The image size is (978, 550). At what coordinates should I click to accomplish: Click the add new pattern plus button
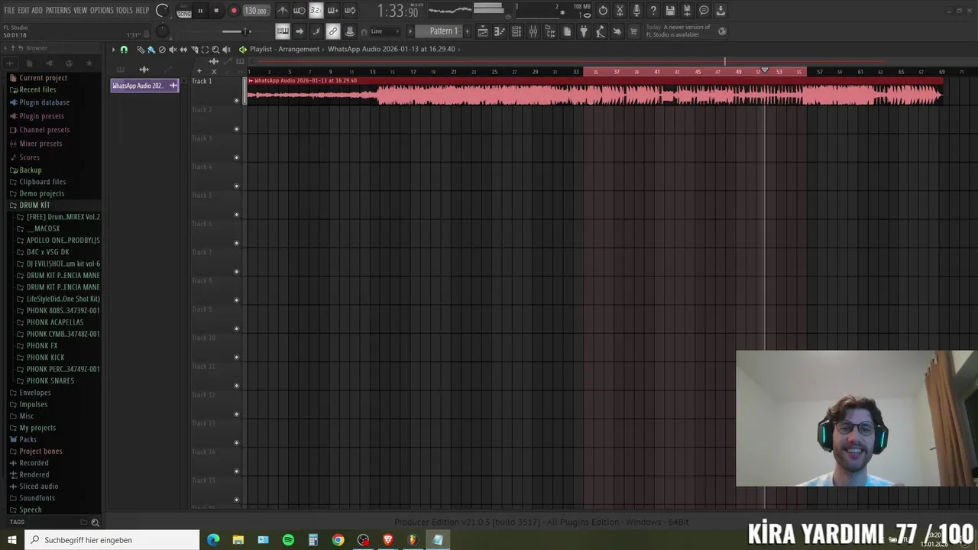[x=468, y=31]
